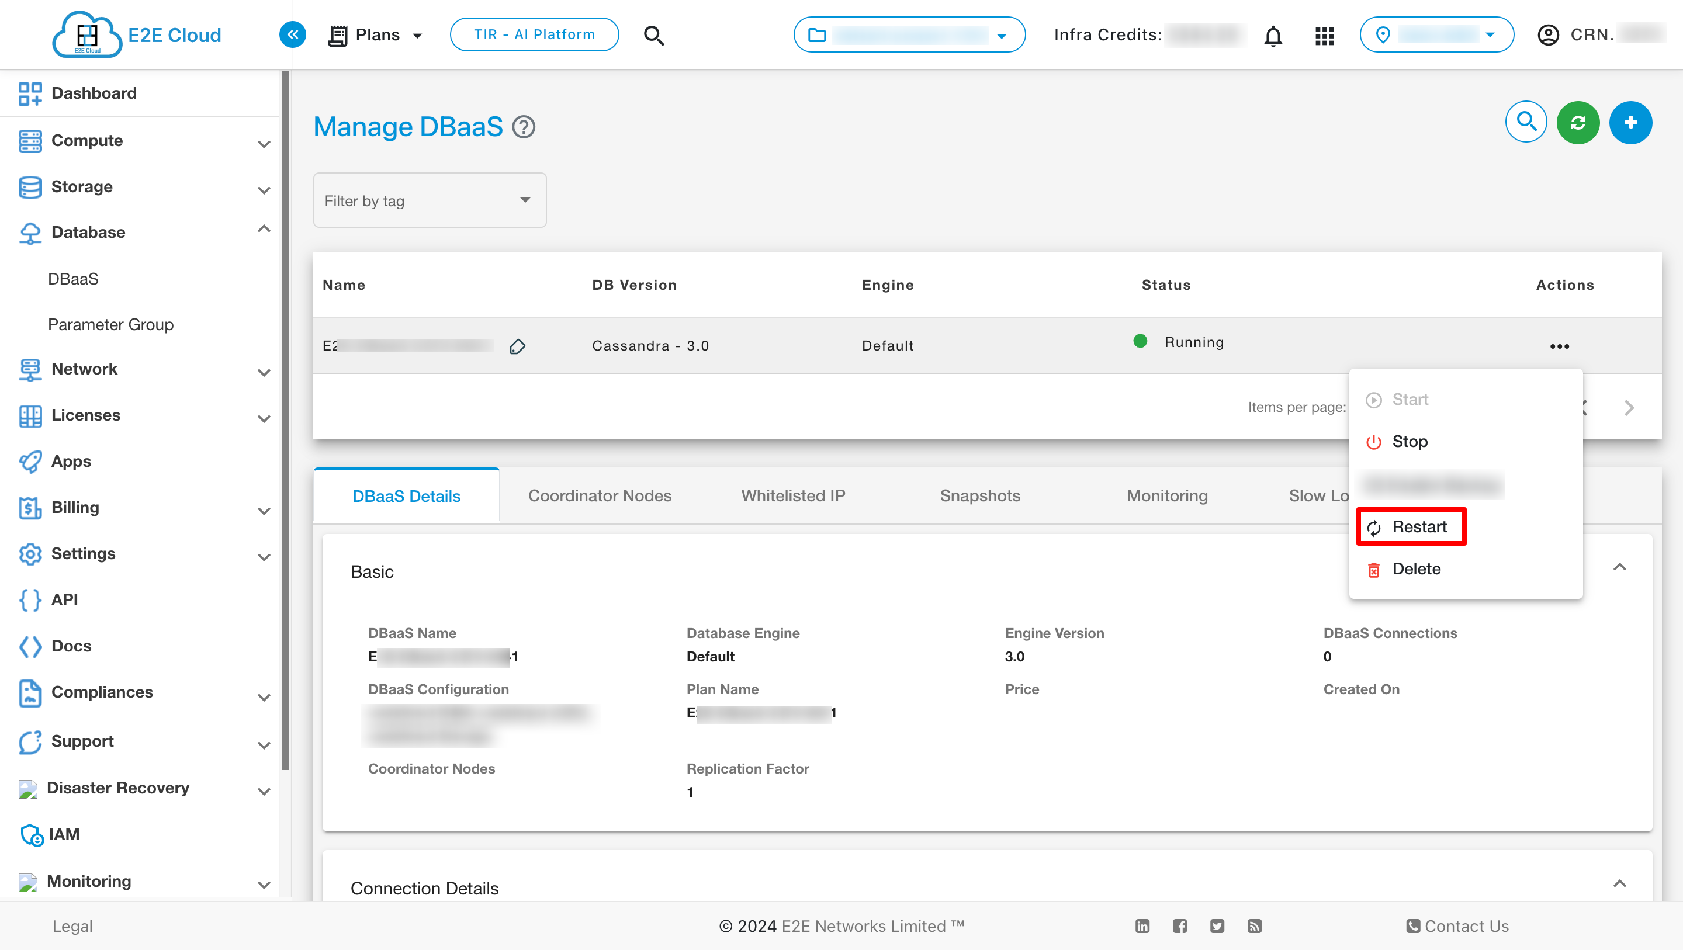
Task: Click the Dashboard sidebar icon
Action: 30,93
